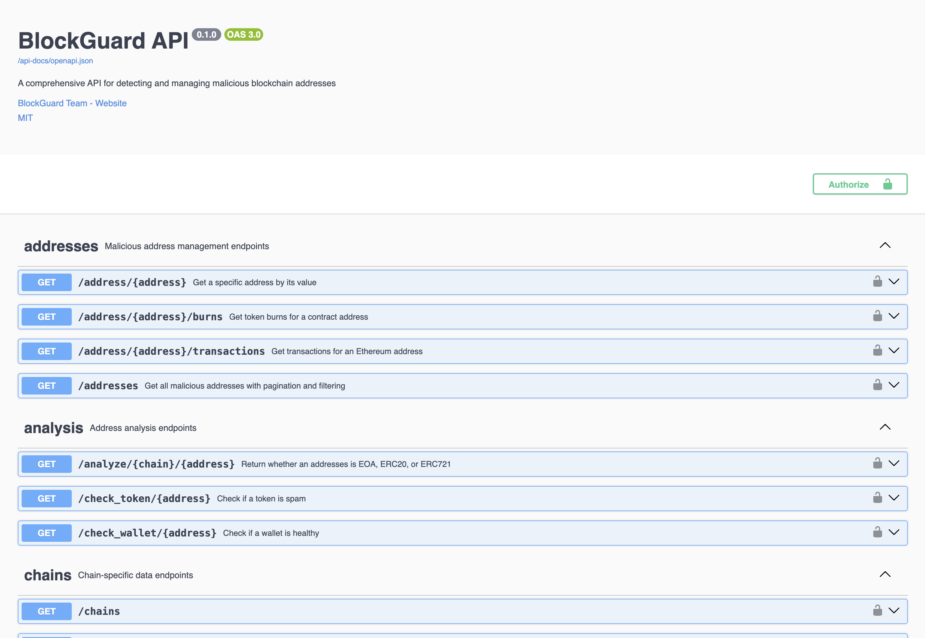
Task: Click the lock icon on /addresses endpoint
Action: click(878, 385)
